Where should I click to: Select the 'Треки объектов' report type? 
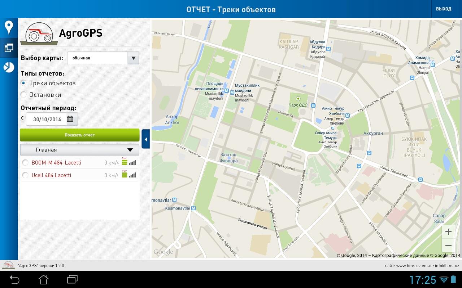[23, 83]
